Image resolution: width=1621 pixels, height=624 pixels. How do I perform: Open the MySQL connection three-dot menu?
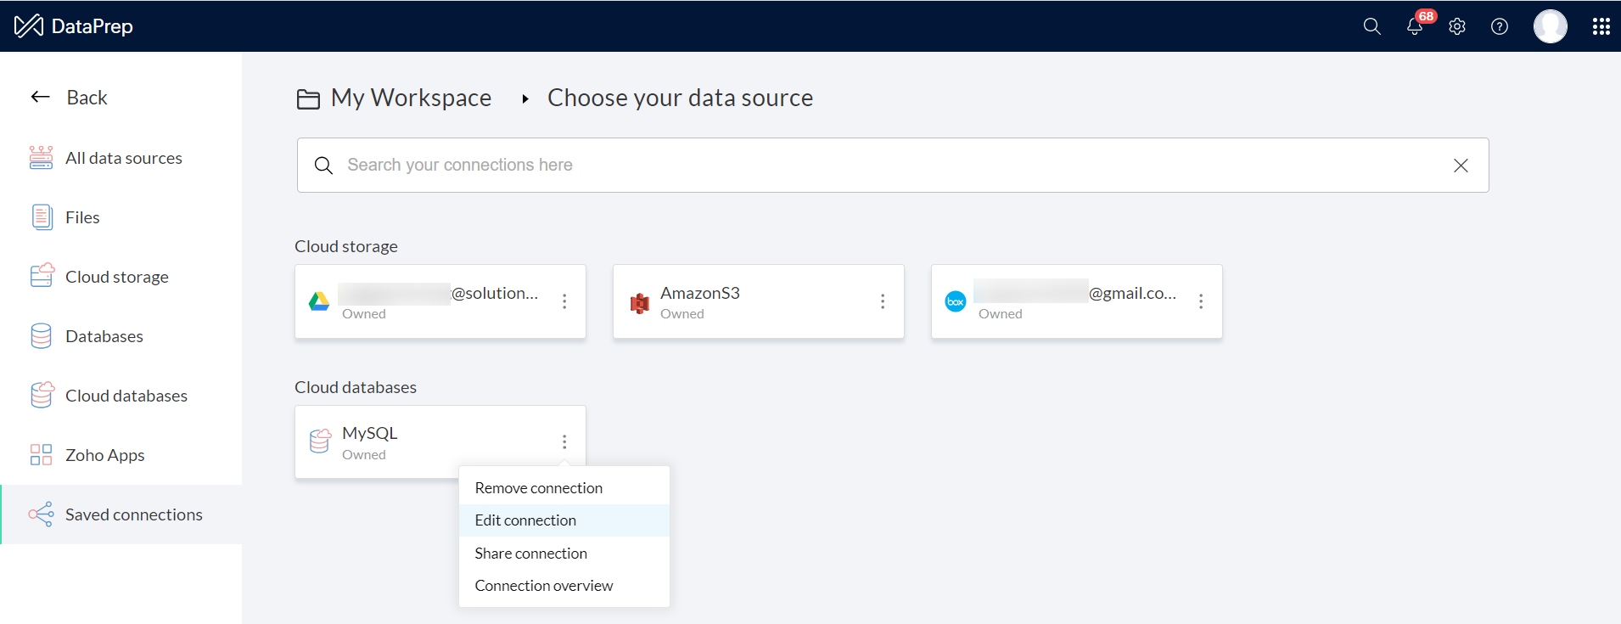(564, 441)
